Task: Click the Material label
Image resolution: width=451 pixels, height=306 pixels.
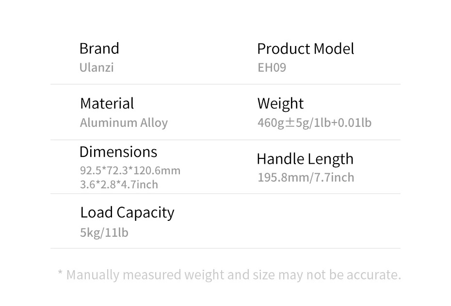Action: [107, 103]
